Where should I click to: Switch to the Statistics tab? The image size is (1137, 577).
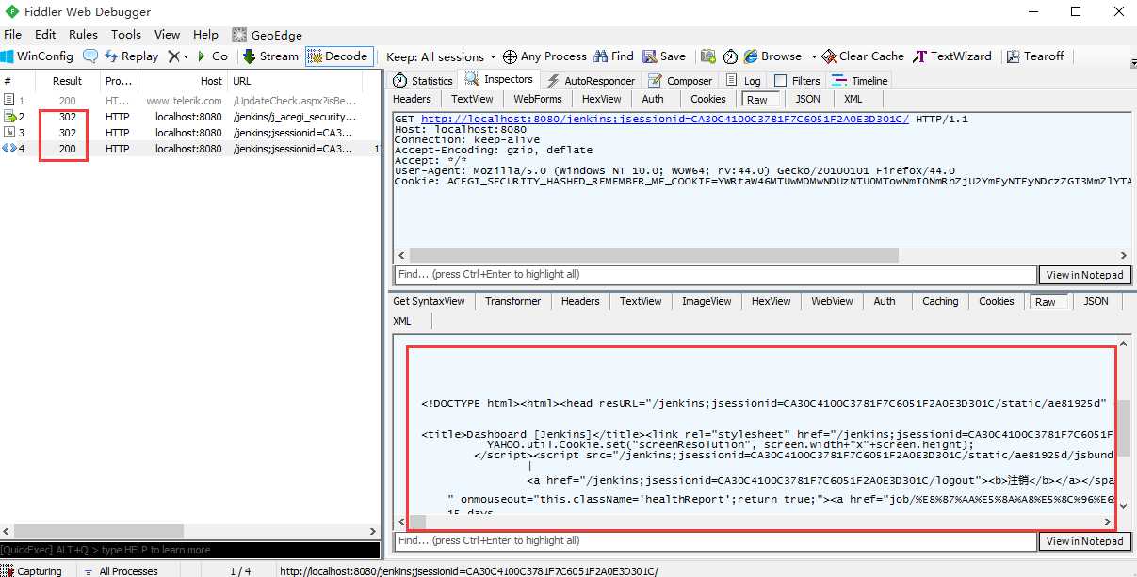[x=423, y=81]
